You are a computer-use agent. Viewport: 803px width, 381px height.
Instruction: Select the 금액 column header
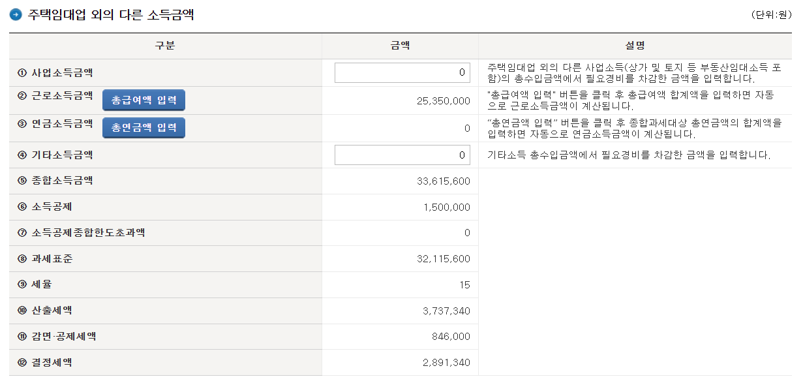pos(402,46)
